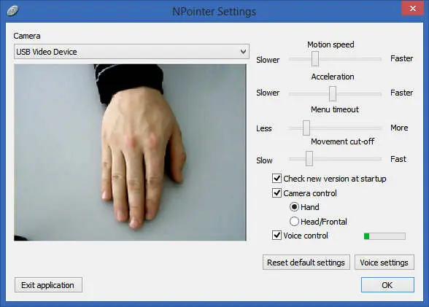Click the Exit application button
The height and width of the screenshot is (307, 429).
[48, 285]
